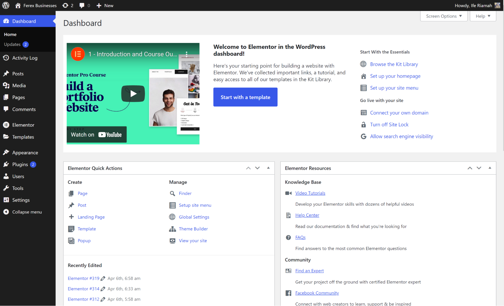The height and width of the screenshot is (306, 504).
Task: Open recently edited Elementor #319
Action: point(83,278)
